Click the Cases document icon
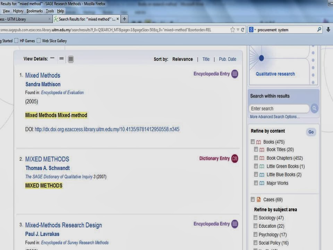The height and width of the screenshot is (250, 333). point(258,199)
